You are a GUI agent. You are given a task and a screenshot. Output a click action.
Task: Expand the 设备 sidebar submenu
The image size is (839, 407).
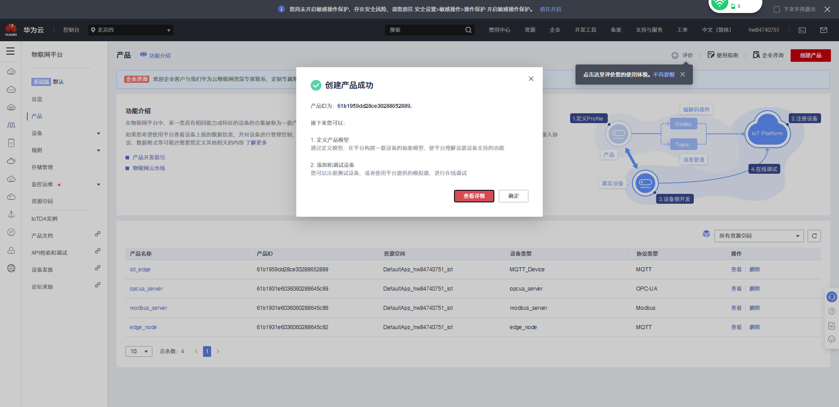tap(99, 133)
